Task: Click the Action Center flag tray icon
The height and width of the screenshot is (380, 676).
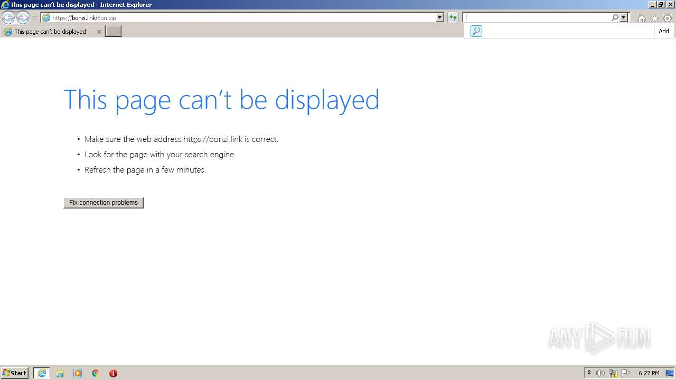Action: click(626, 373)
